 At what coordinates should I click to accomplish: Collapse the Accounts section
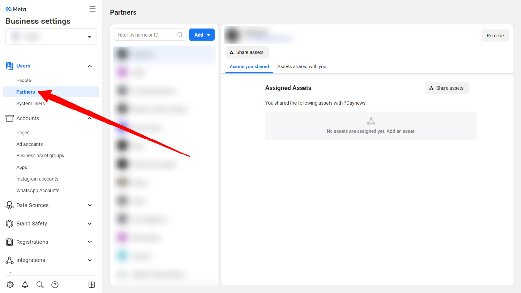click(90, 118)
